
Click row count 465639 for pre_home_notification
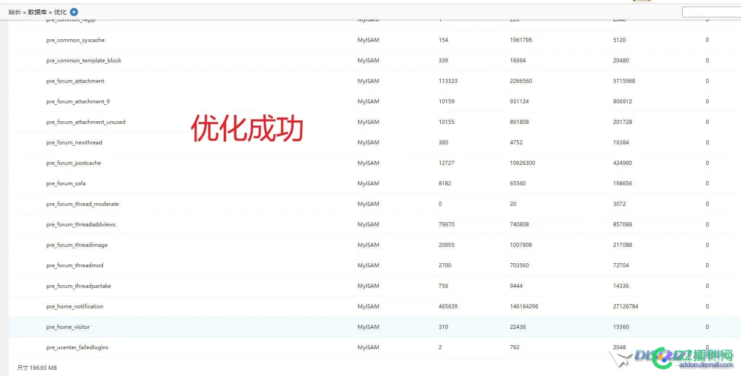(448, 307)
